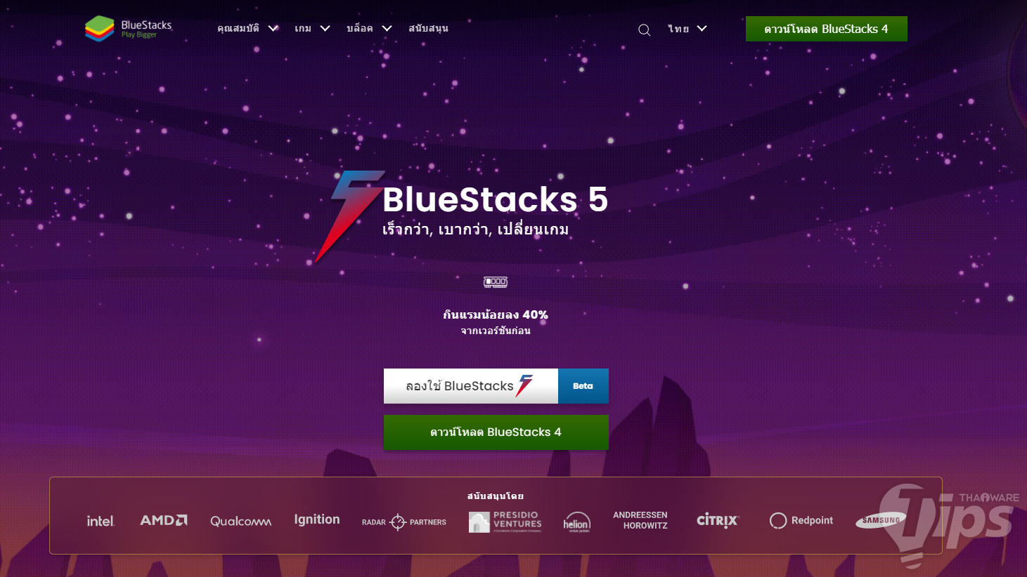Click the Andreessen Horowitz logo
Screen dimensions: 1027x577
click(x=640, y=520)
